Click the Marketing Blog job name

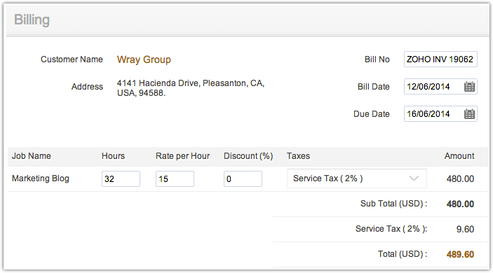[41, 178]
